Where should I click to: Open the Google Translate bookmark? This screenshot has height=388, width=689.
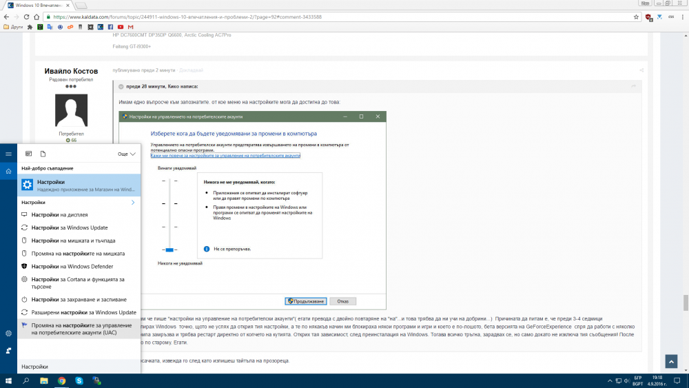point(50,27)
